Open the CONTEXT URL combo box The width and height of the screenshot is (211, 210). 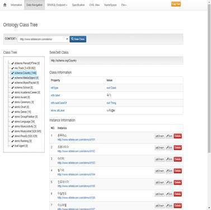coord(43,39)
